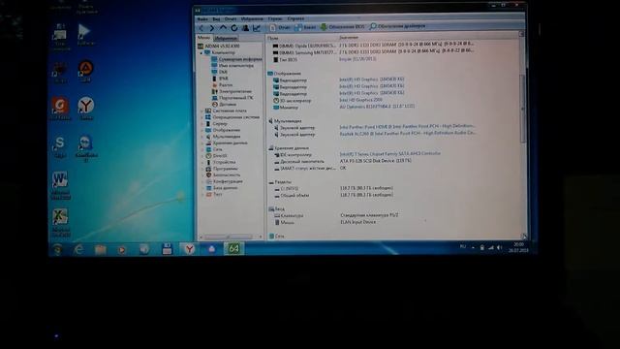Click the Intel HD Graphics 2500 link
620x349 pixels.
click(361, 100)
